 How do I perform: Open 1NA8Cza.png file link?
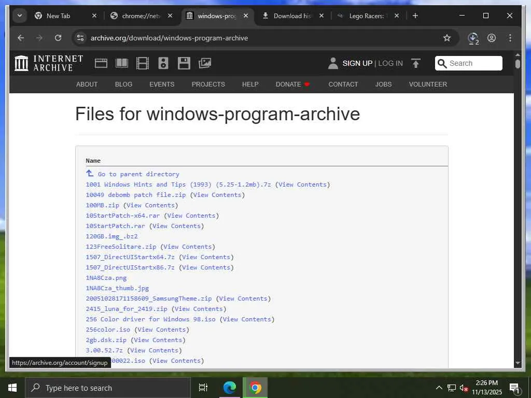coord(106,278)
